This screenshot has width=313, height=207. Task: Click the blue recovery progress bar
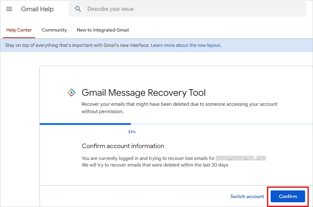tap(85, 124)
